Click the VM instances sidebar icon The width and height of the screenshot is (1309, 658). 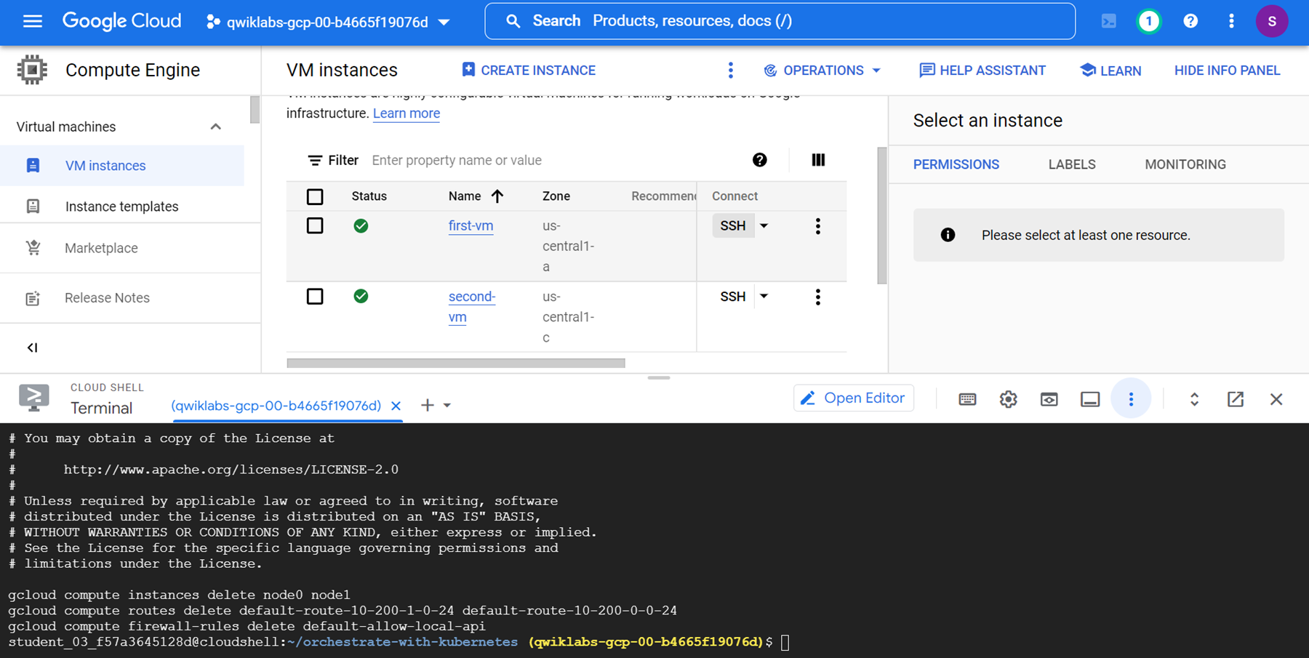33,165
